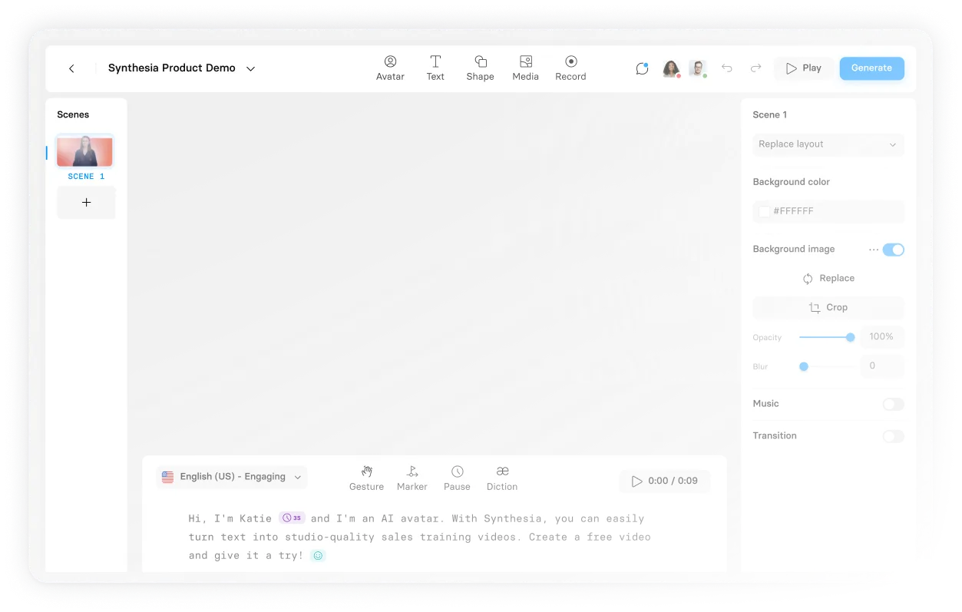Click the male collaborator avatar with glasses
Image resolution: width=962 pixels, height=612 pixels.
click(x=697, y=68)
